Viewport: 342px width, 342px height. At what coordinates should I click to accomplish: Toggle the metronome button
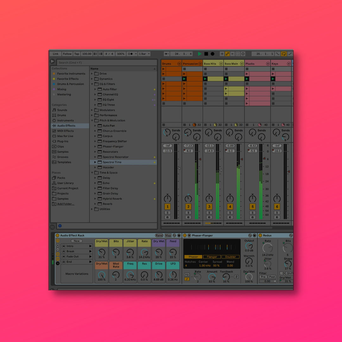coord(130,54)
